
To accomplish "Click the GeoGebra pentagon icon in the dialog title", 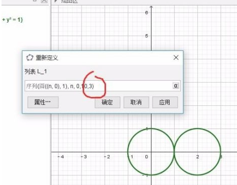I will (x=30, y=58).
